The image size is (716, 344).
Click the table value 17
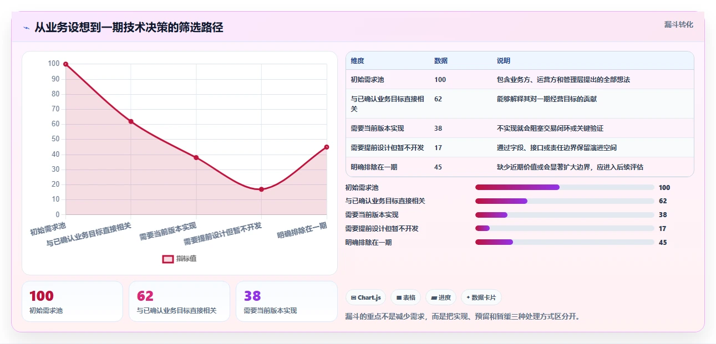point(438,148)
